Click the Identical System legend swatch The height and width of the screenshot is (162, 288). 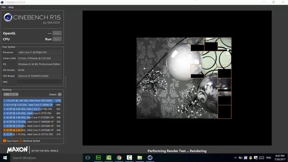(20, 141)
